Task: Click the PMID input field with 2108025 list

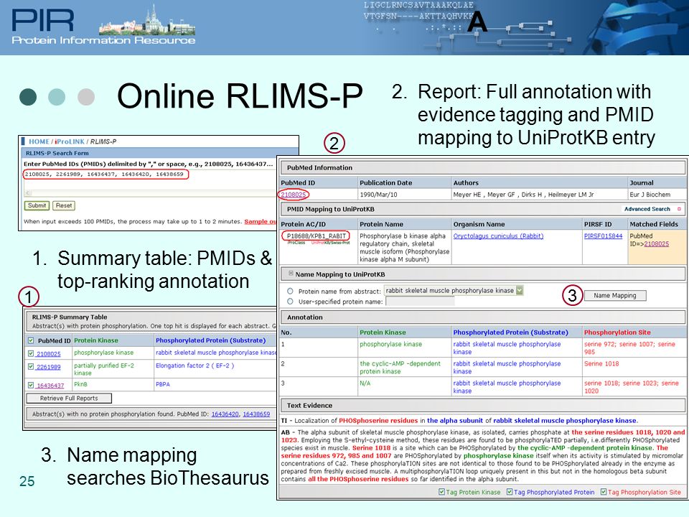Action: 106,174
